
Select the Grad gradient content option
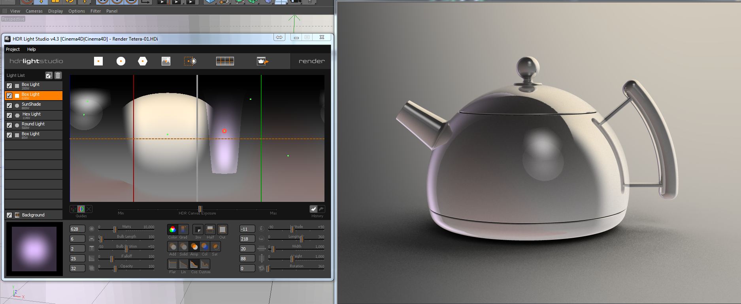pos(183,229)
